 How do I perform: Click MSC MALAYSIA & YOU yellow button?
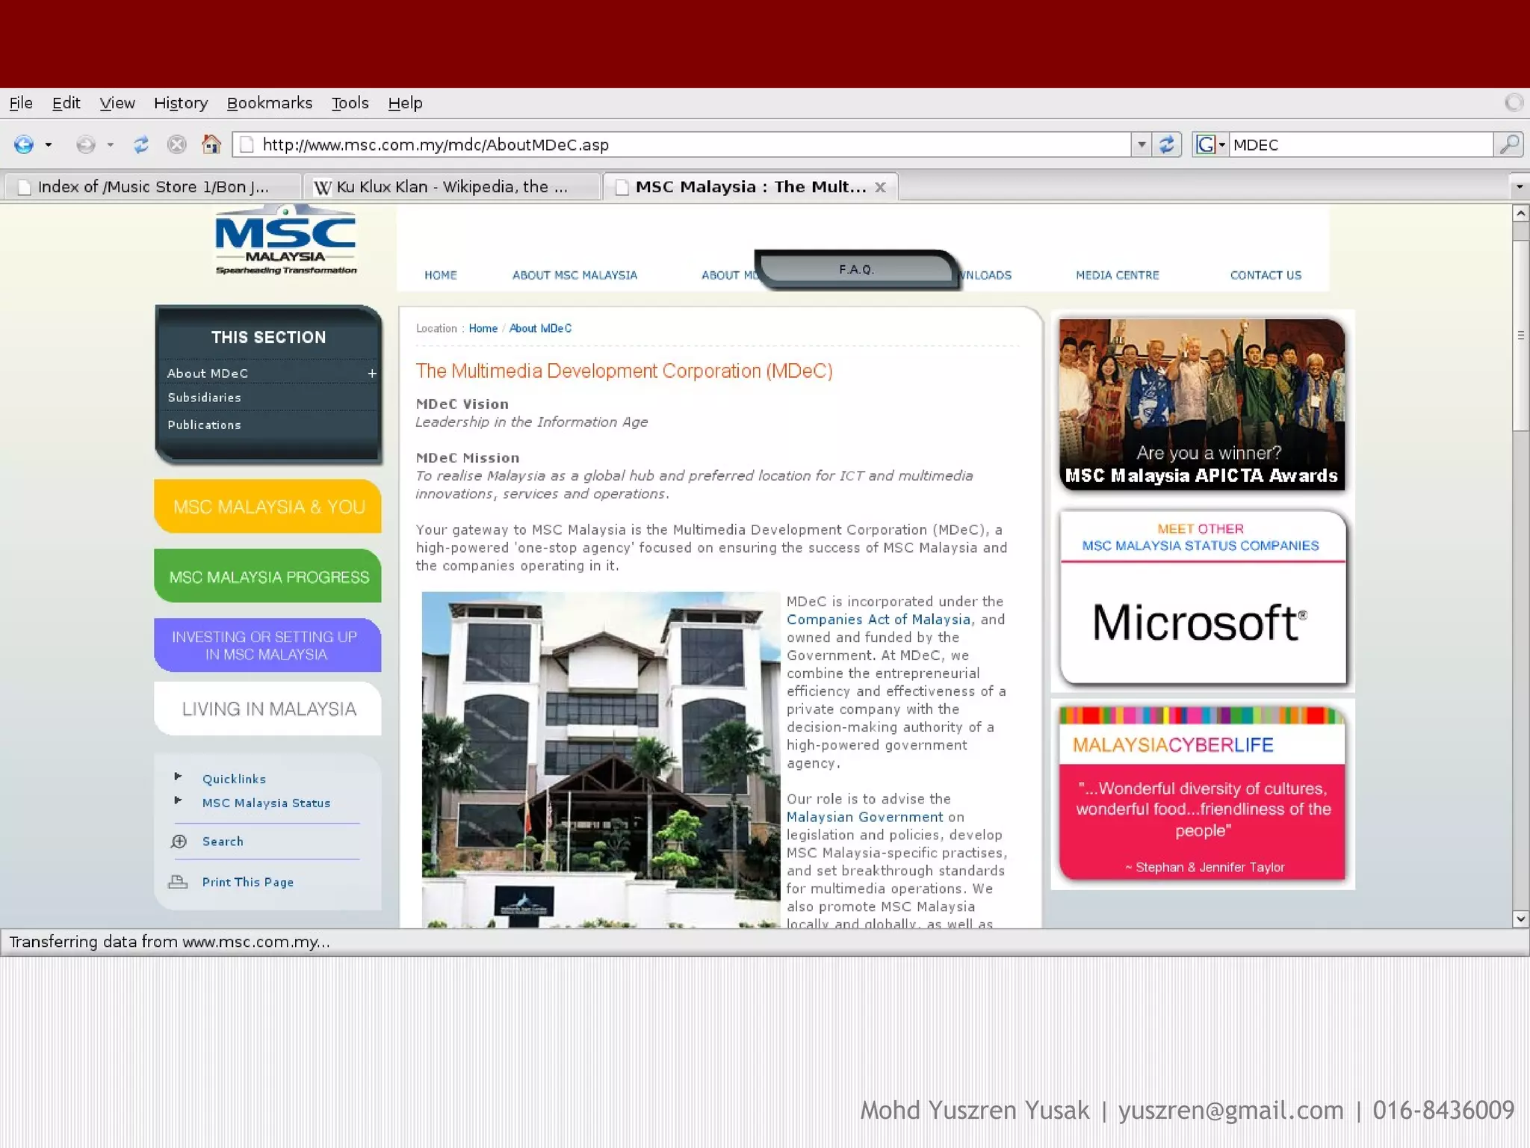(268, 507)
